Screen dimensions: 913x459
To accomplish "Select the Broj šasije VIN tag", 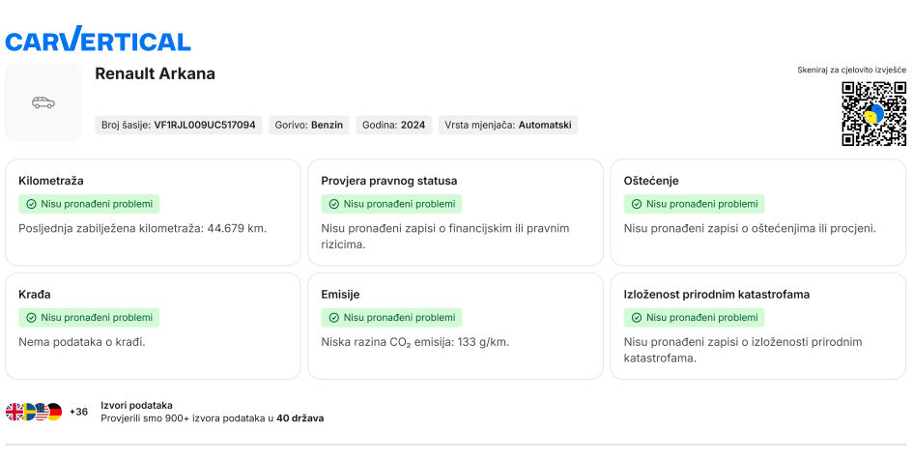I will (x=179, y=125).
